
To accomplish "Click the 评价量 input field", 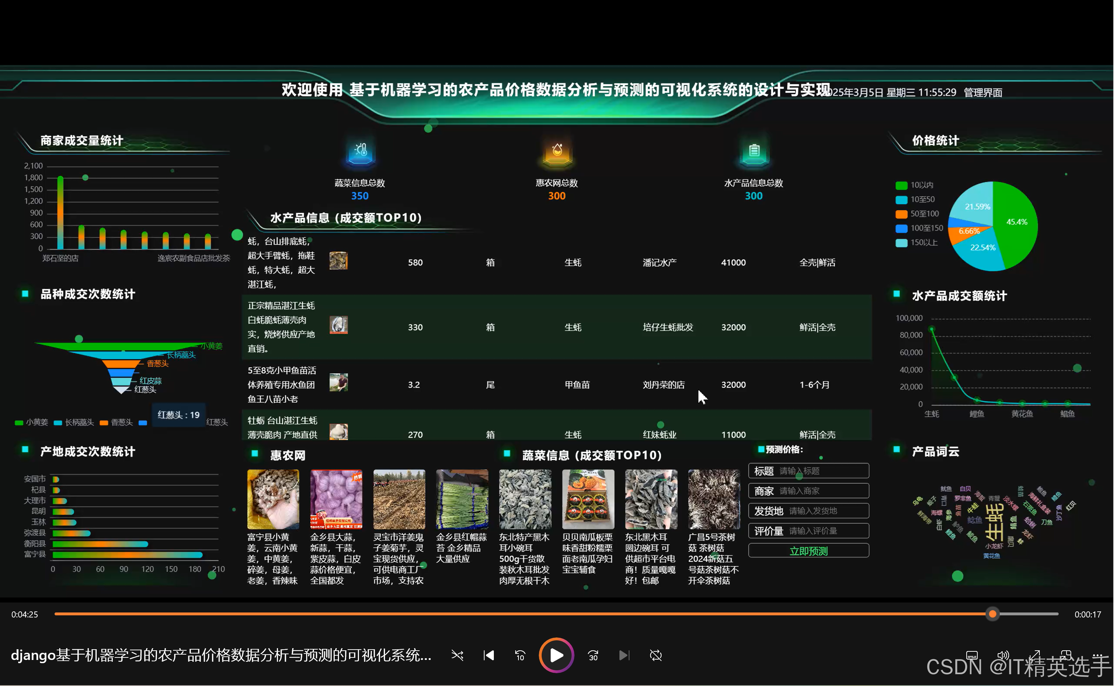I will point(809,531).
